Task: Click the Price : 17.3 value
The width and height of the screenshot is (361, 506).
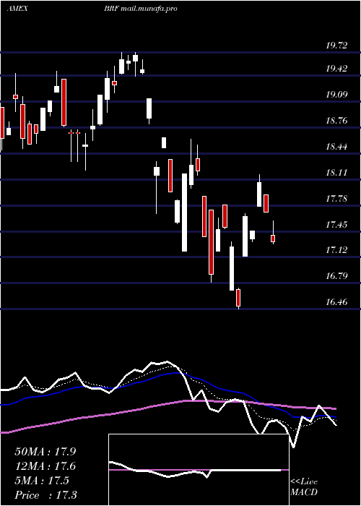Action: point(45,495)
